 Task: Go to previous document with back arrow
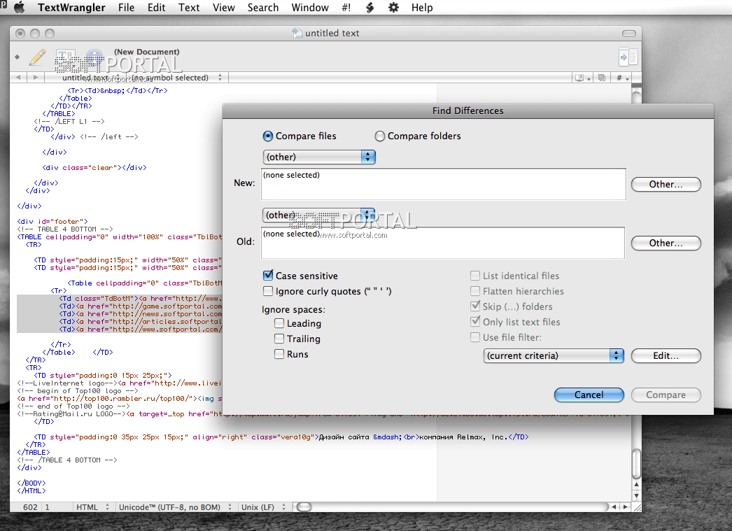pyautogui.click(x=18, y=78)
